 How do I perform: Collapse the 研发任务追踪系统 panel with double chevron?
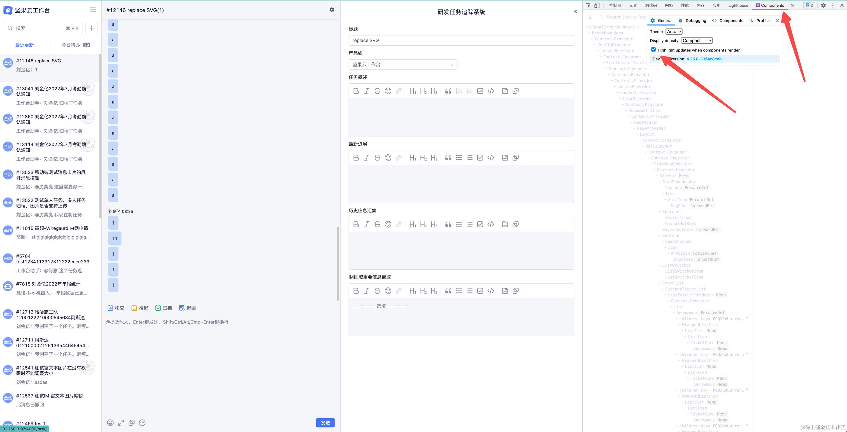click(x=575, y=11)
